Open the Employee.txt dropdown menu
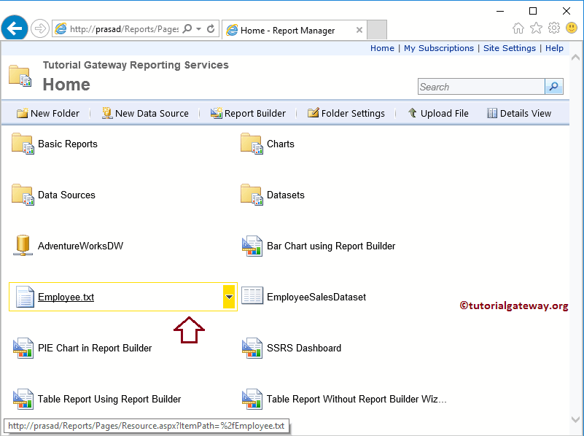The width and height of the screenshot is (584, 436). [x=229, y=295]
